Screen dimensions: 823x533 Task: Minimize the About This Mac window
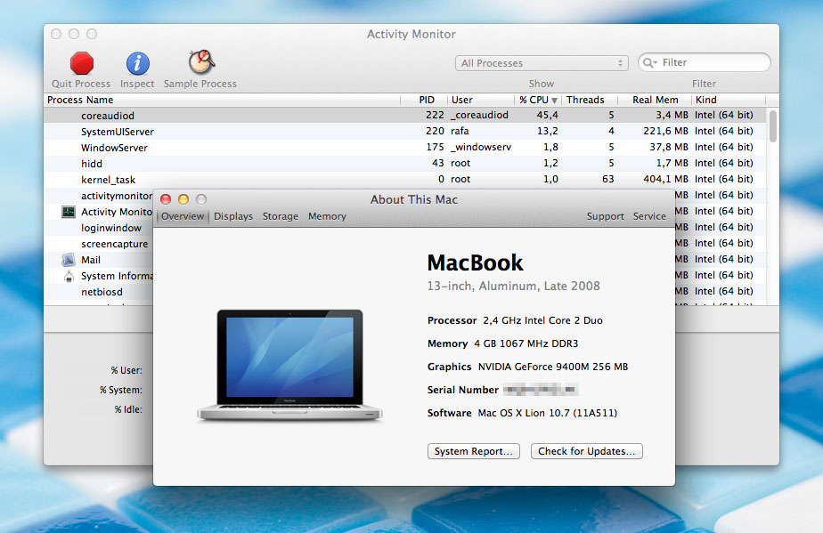point(183,199)
